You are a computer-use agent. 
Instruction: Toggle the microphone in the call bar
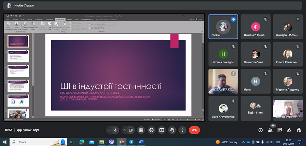click(116, 130)
